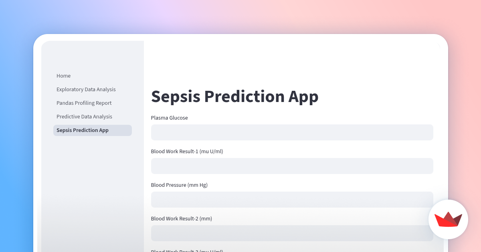Go to Predictive Data Analysis section

tap(84, 116)
